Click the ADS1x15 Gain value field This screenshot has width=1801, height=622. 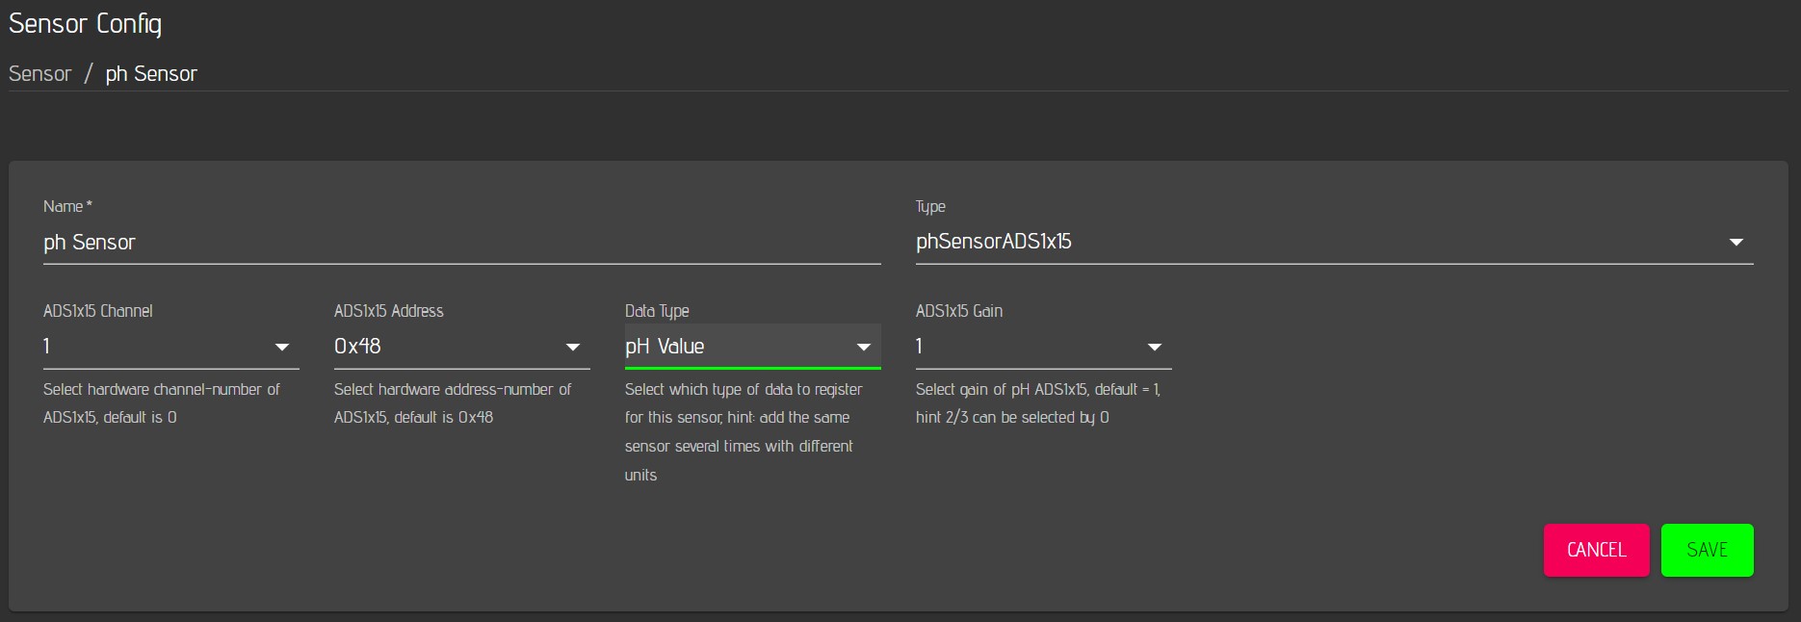pyautogui.click(x=1021, y=347)
